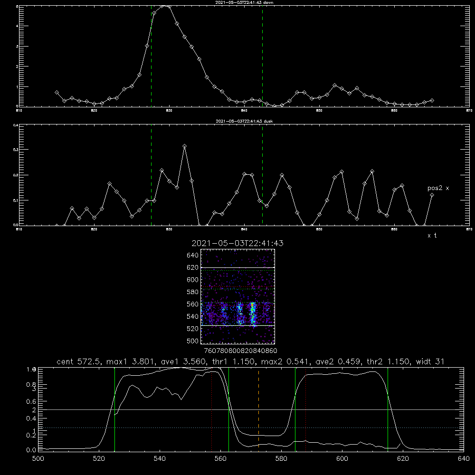Click the right green dashed line in dawn plot
The width and height of the screenshot is (475, 475).
click(x=262, y=56)
